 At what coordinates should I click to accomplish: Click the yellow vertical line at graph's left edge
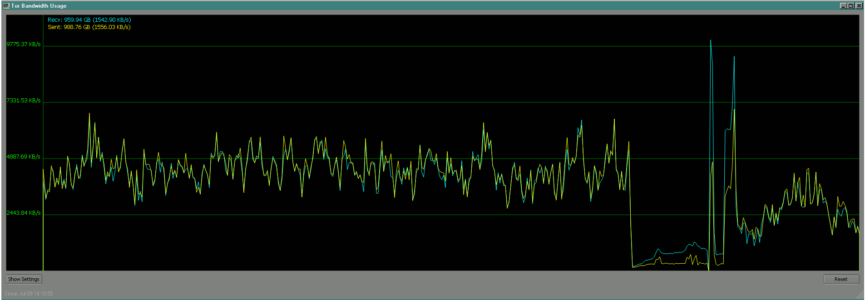(43, 227)
